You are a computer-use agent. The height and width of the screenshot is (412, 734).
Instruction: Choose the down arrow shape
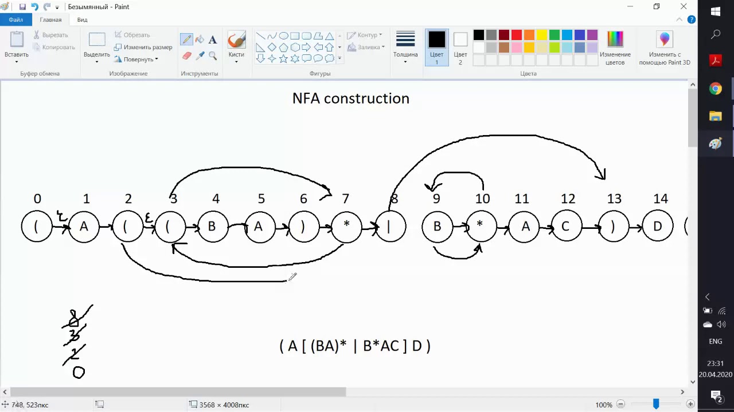pos(260,58)
